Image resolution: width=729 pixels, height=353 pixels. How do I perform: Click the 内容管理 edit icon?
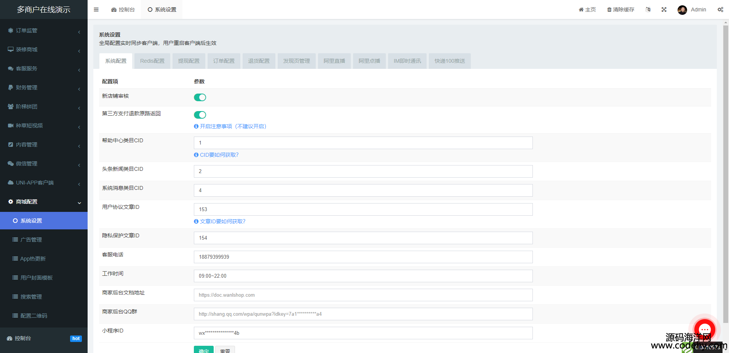click(x=11, y=145)
